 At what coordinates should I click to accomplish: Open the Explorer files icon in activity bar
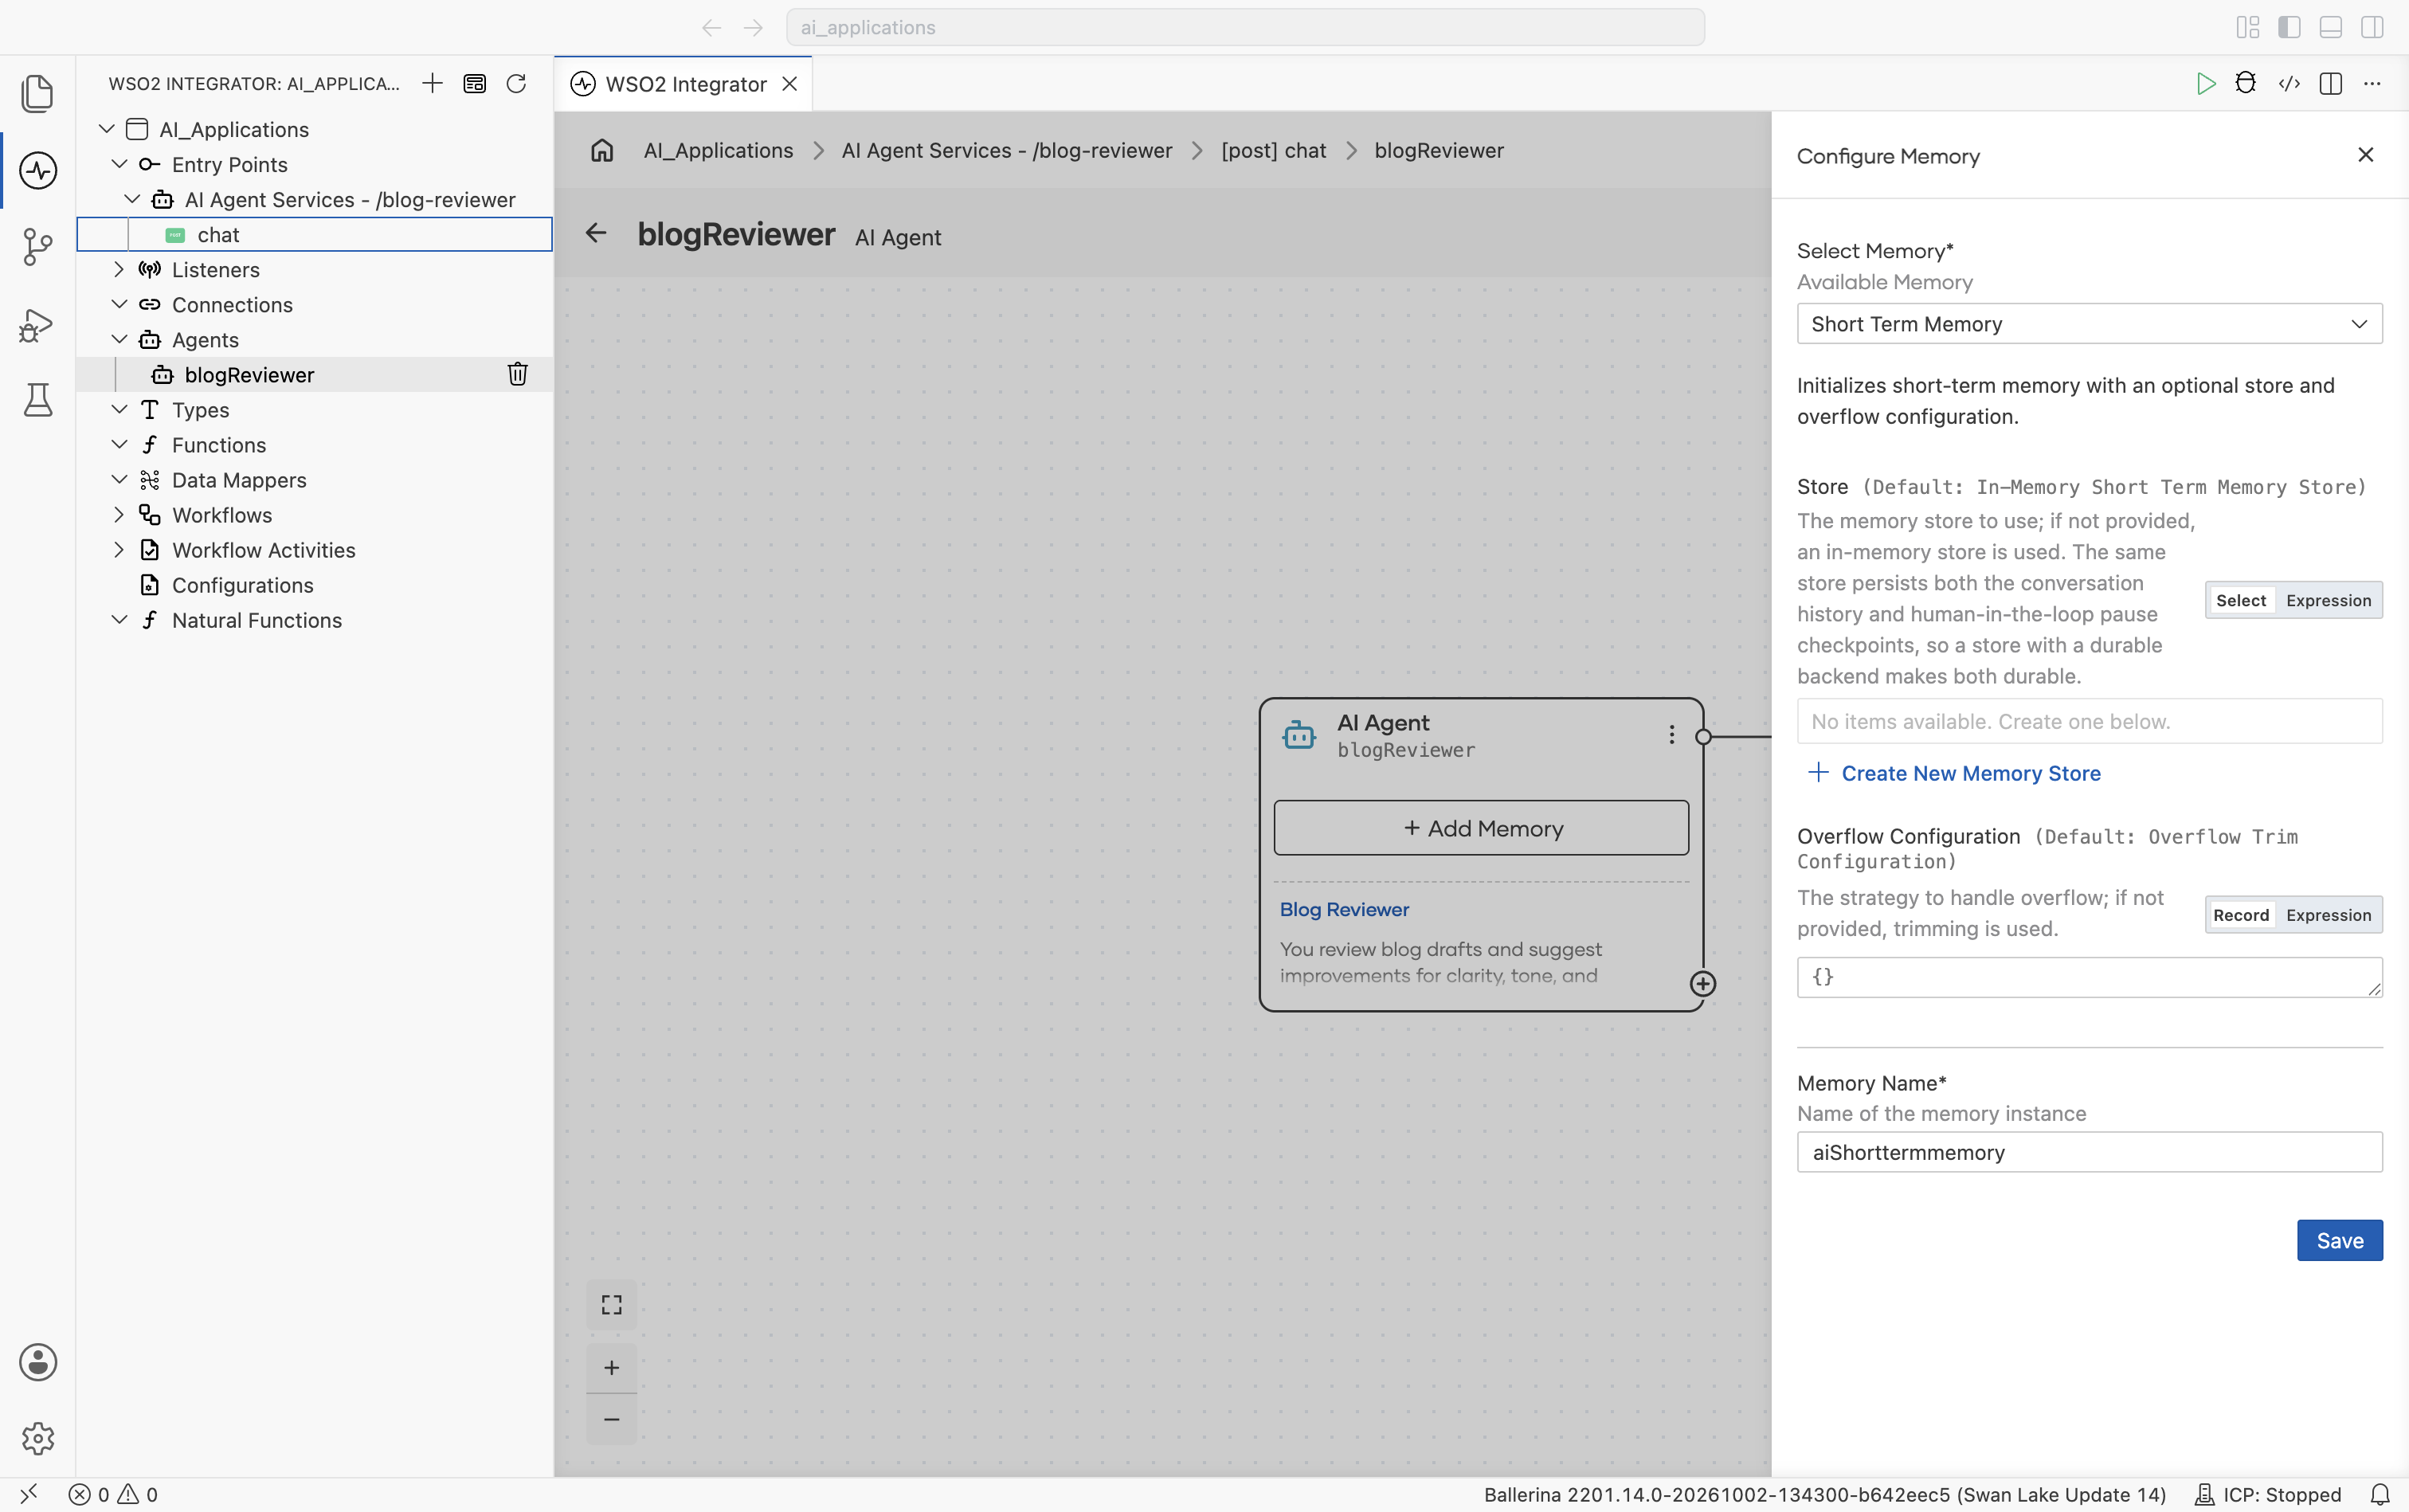tap(38, 93)
